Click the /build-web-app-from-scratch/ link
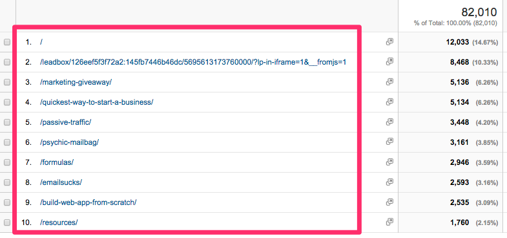The width and height of the screenshot is (507, 238). (88, 202)
